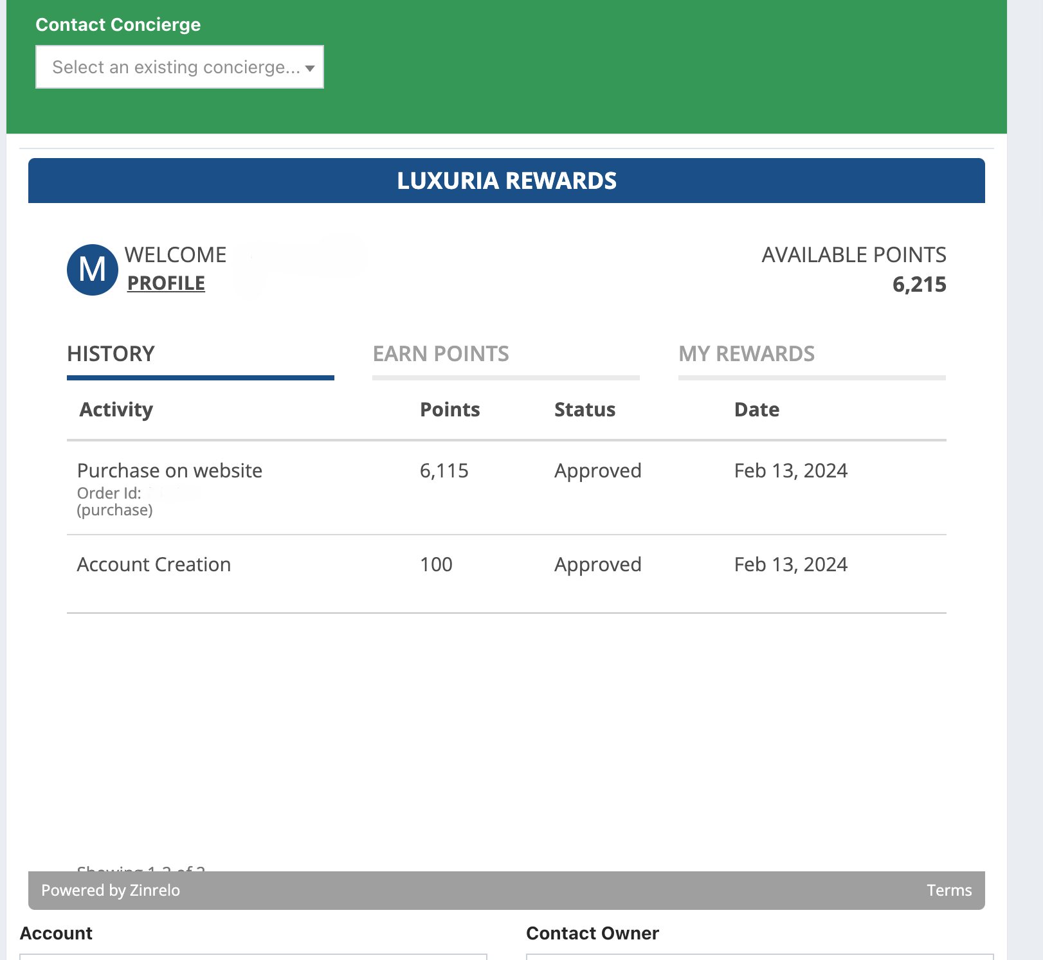
Task: Click the Activity column header
Action: pos(116,410)
